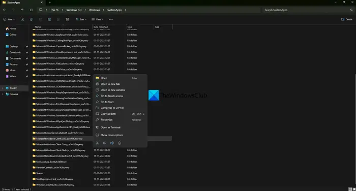Click the pin icon beside Documents
The height and width of the screenshot is (191, 356).
[27, 58]
